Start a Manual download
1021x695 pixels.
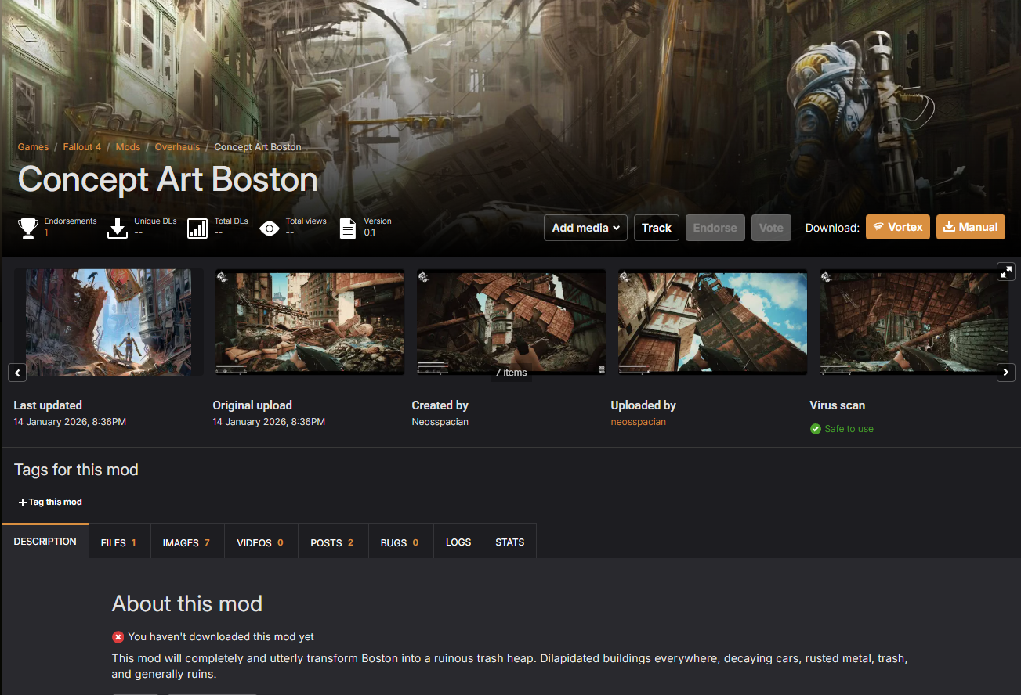[x=971, y=227]
